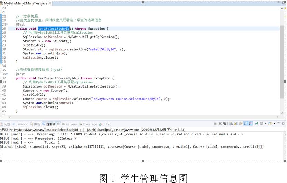The image size is (287, 183).
Task: Clear the console output
Action: click(x=231, y=124)
